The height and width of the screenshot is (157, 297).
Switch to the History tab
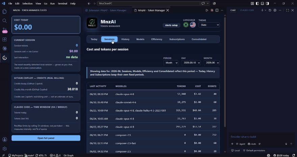pos(126,39)
